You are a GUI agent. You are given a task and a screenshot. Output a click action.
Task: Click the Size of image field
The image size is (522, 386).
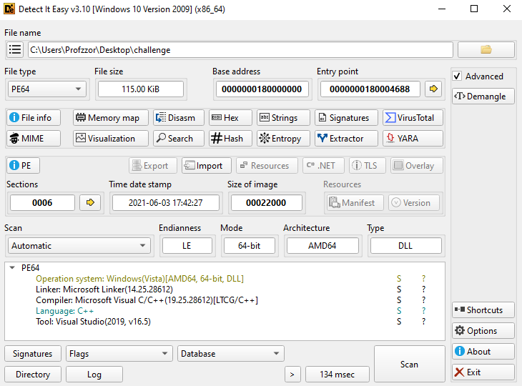[266, 203]
